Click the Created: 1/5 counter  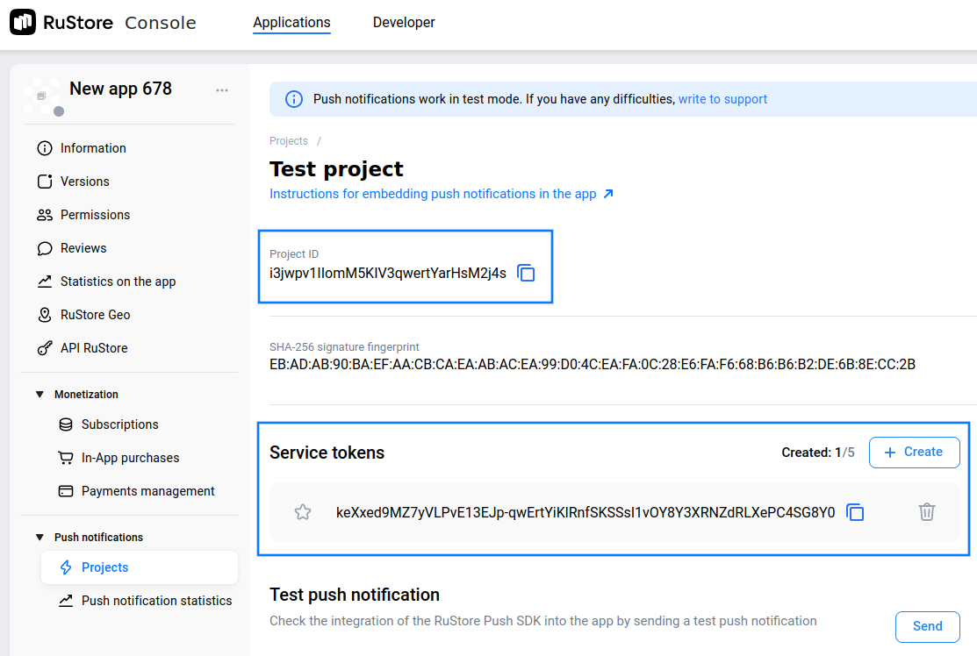tap(818, 453)
